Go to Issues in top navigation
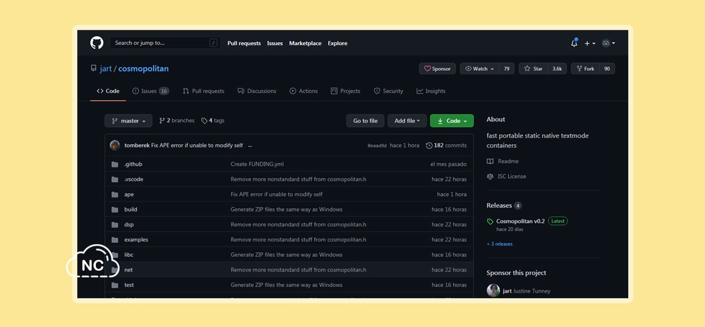This screenshot has height=327, width=705. [275, 43]
